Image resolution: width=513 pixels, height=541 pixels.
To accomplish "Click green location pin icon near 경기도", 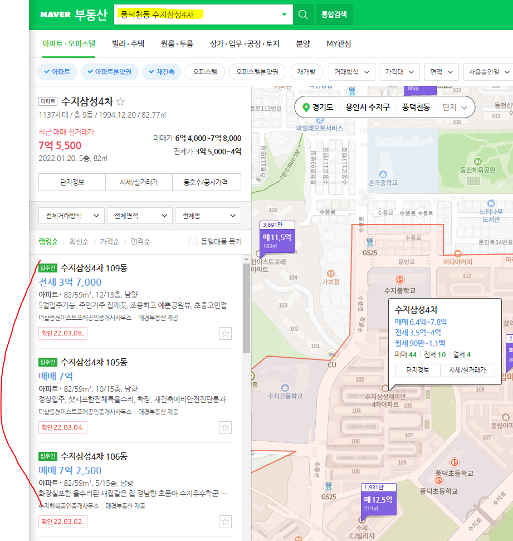I will click(x=306, y=108).
